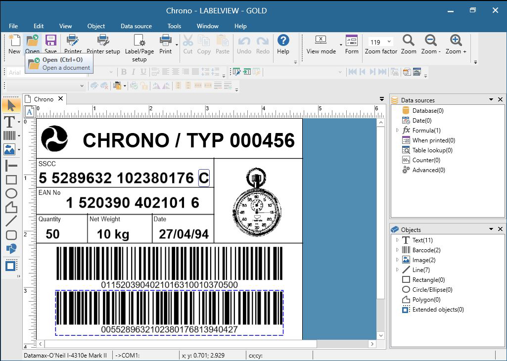Image resolution: width=507 pixels, height=361 pixels.
Task: Toggle bold text formatting
Action: coord(124,72)
